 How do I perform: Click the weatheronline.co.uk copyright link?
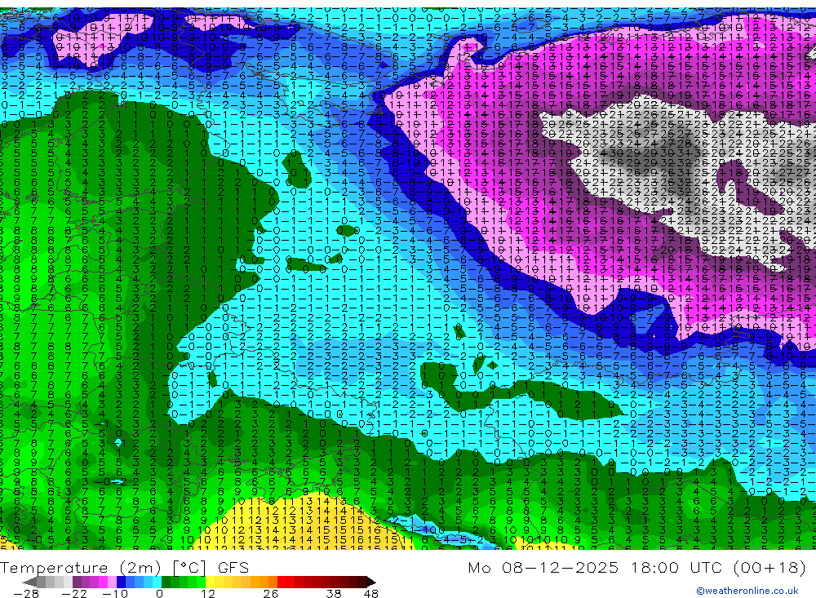(747, 591)
